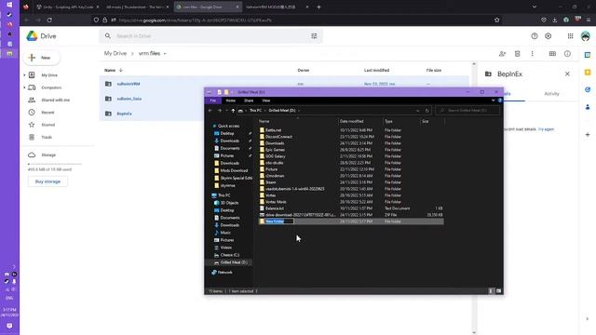Select Network in Explorer navigation pane
This screenshot has height=335, width=596.
(224, 273)
